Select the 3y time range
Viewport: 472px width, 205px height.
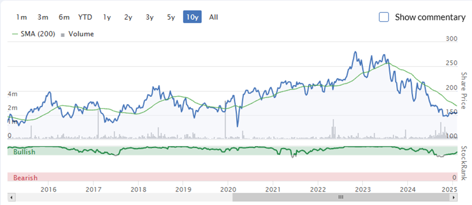150,17
